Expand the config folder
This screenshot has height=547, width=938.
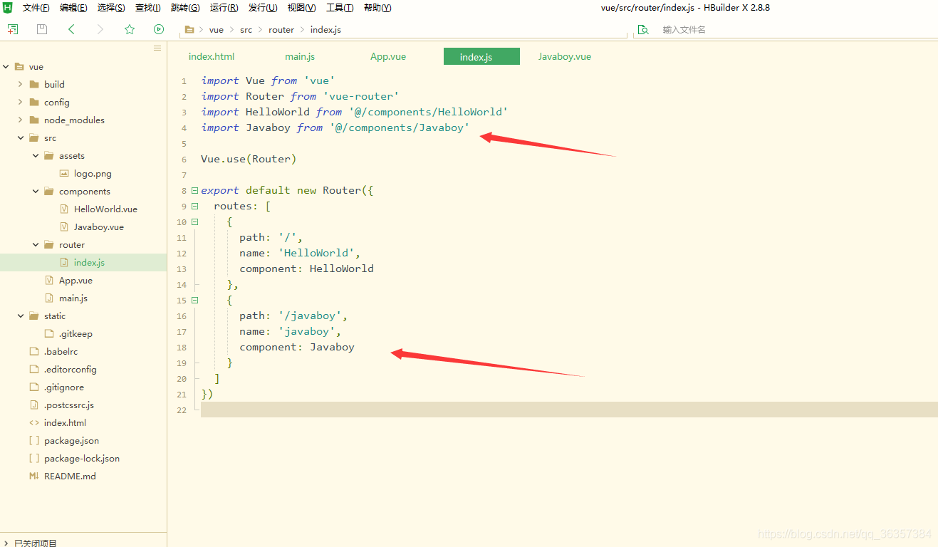pyautogui.click(x=21, y=102)
